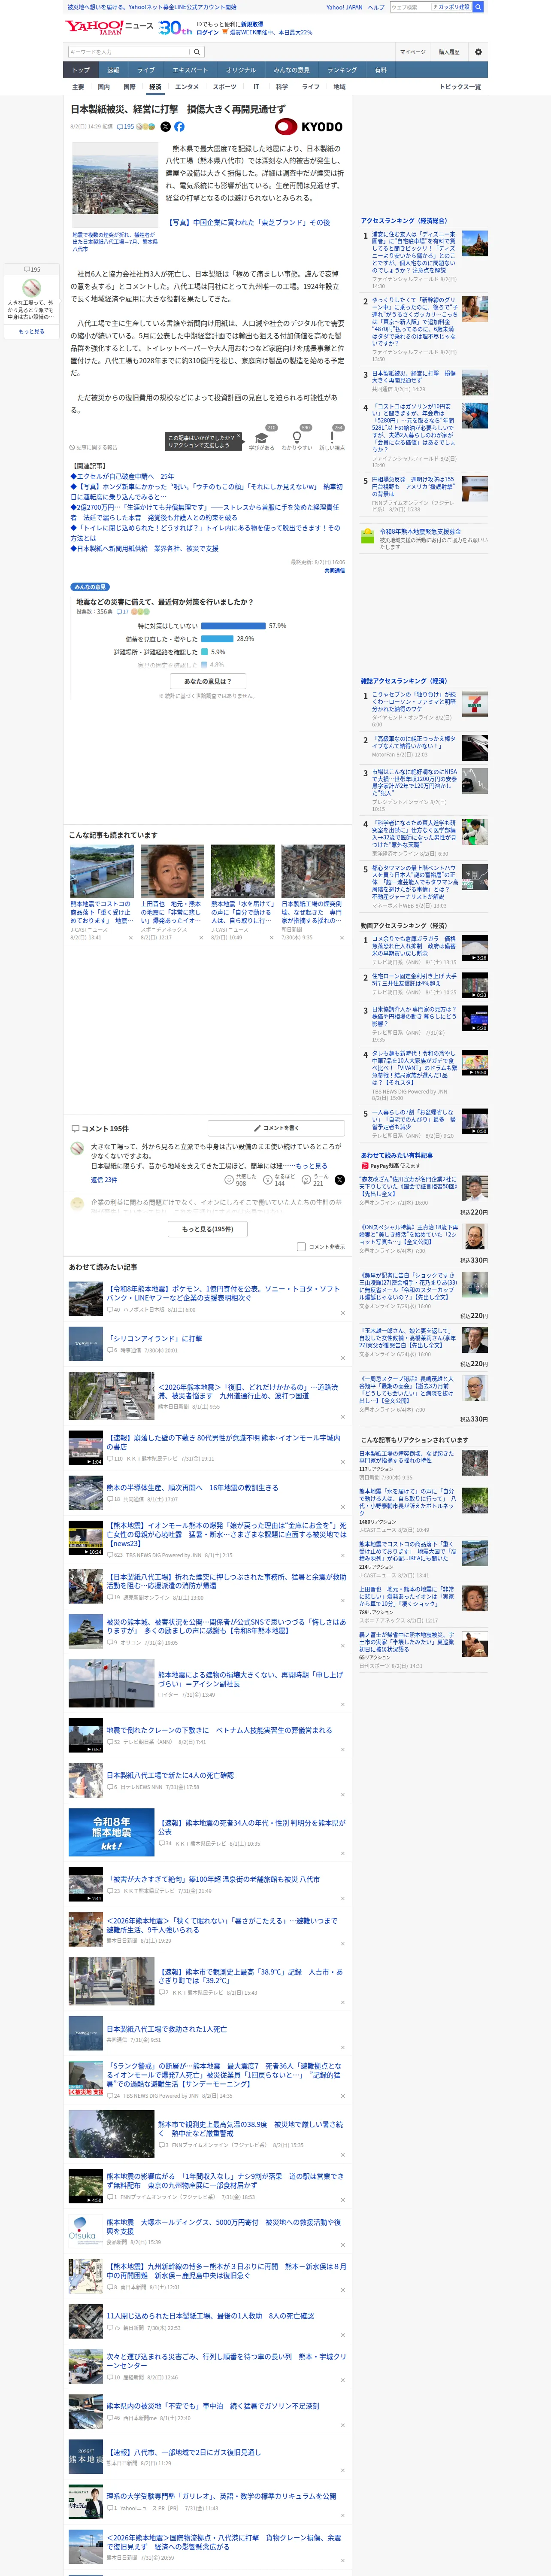Expand replies via 返信 23件
Viewport: 551px width, 2576px height.
[x=104, y=1180]
